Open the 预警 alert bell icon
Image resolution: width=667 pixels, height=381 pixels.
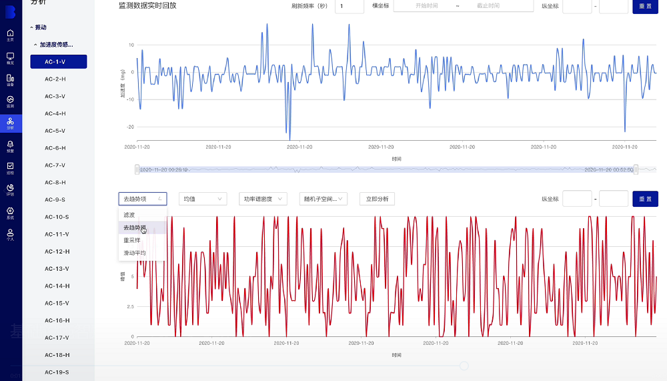tap(10, 145)
